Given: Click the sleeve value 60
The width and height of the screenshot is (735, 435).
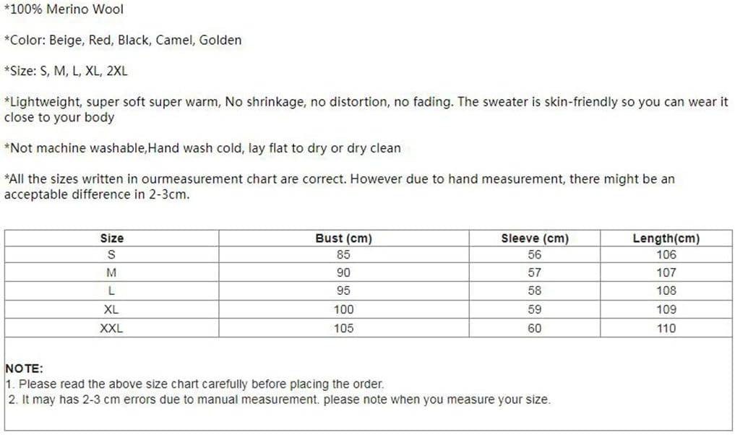Looking at the screenshot, I should point(535,328).
